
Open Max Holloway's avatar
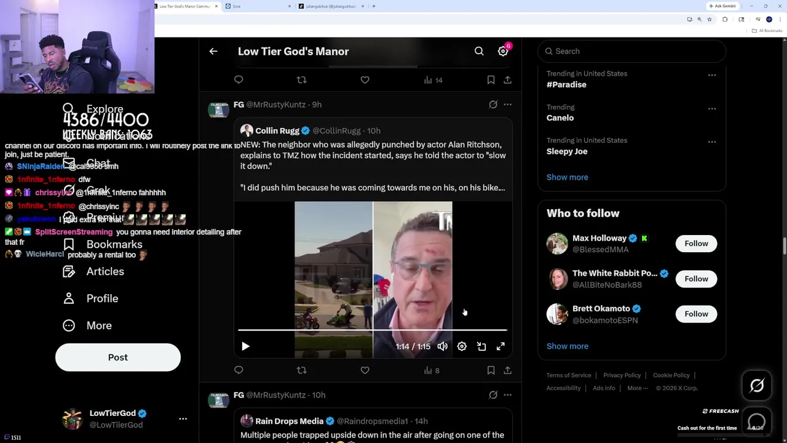(557, 244)
